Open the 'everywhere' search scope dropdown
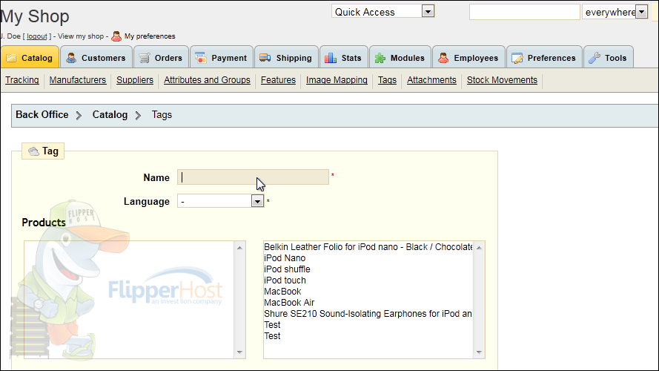Screen dimensions: 659x371 click(615, 12)
